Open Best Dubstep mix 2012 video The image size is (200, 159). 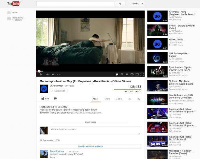[x=157, y=100]
